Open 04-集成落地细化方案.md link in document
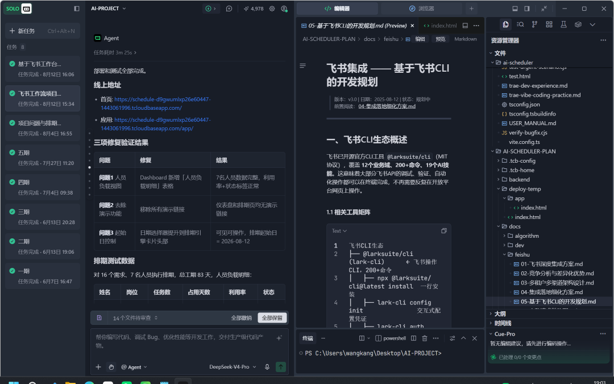Image resolution: width=614 pixels, height=384 pixels. (387, 106)
